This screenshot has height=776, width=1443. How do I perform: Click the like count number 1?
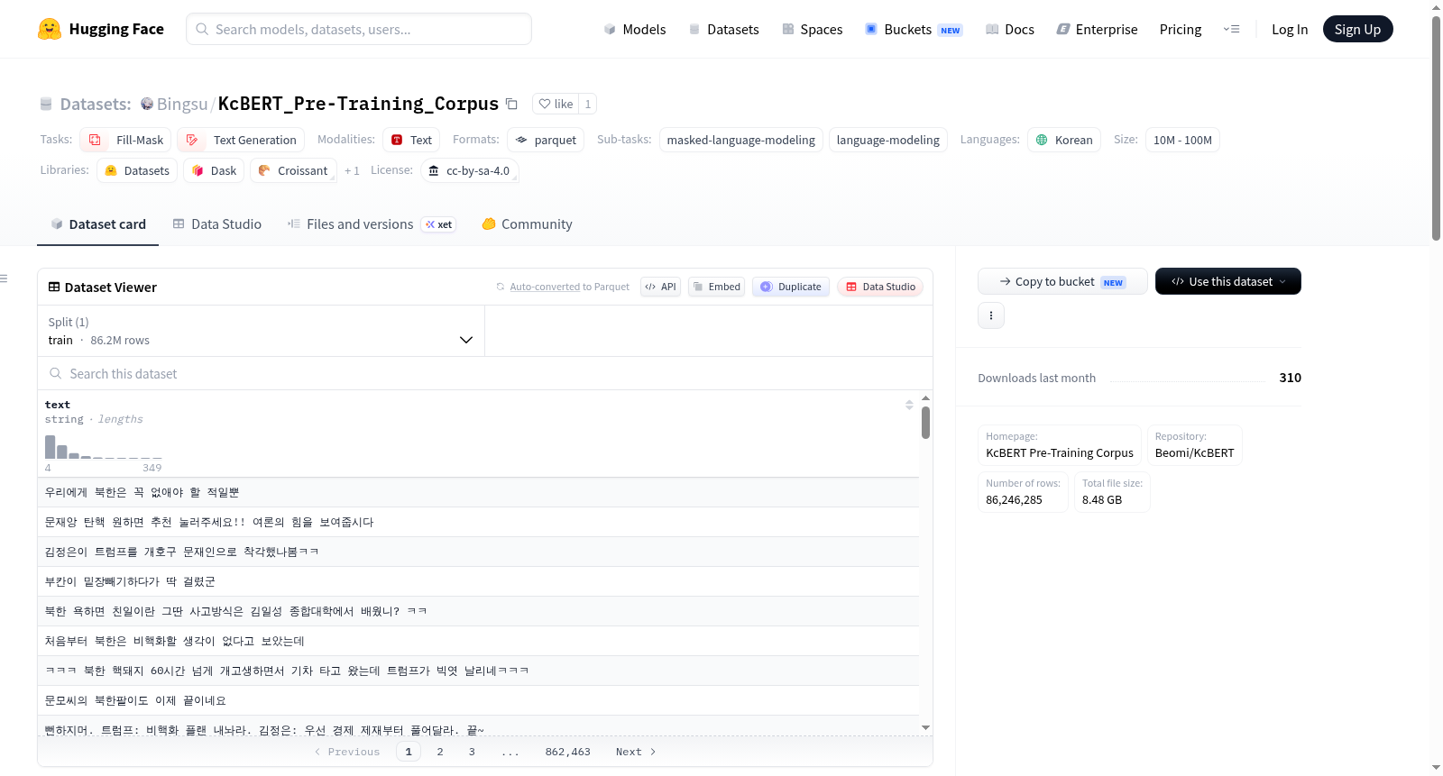point(588,104)
